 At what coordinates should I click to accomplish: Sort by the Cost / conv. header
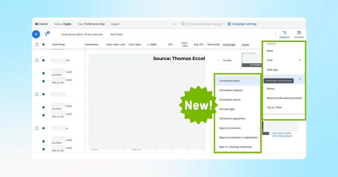pyautogui.click(x=185, y=44)
